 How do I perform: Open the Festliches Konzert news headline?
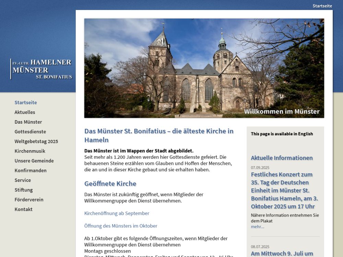(x=284, y=191)
